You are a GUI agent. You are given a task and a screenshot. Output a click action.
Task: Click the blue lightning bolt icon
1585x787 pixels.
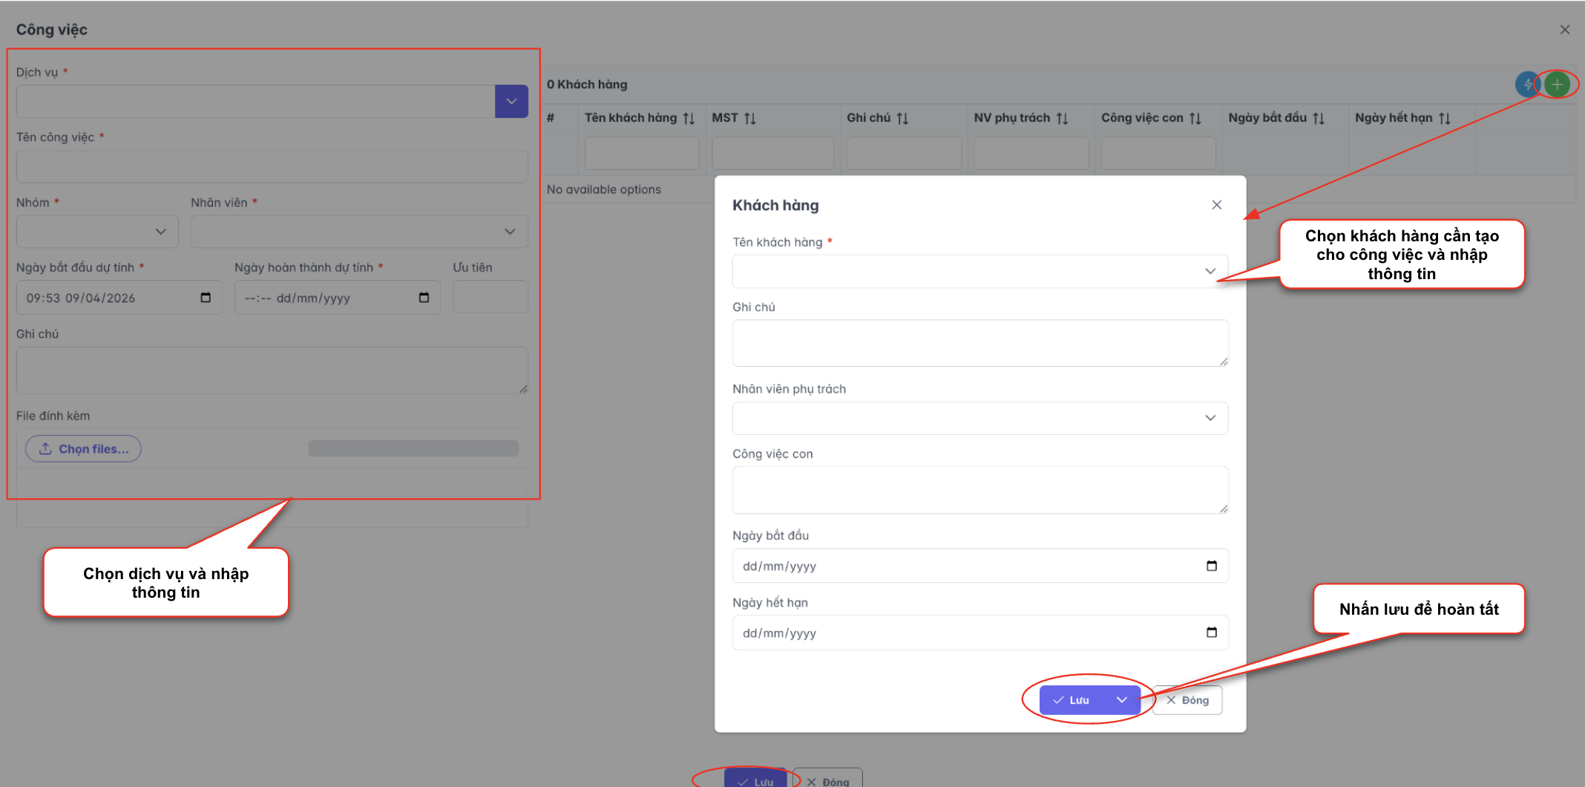pyautogui.click(x=1527, y=85)
